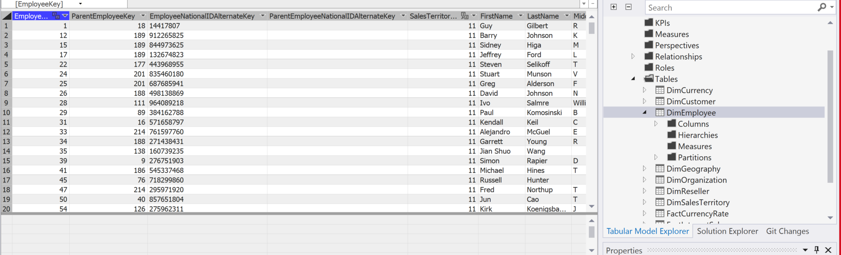Select the DimReseller table in the tree
Screen dimensions: 841x255
click(687, 191)
